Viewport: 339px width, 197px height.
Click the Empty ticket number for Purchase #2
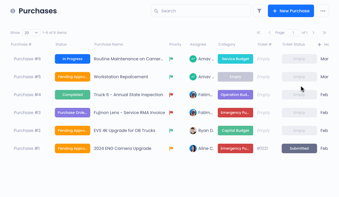263,131
